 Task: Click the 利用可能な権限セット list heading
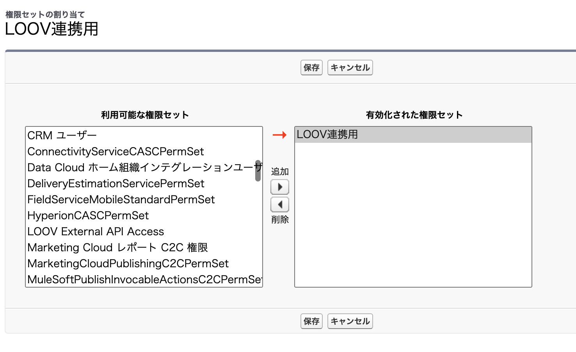(x=145, y=115)
